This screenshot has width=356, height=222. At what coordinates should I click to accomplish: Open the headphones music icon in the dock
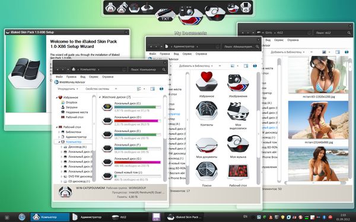(215, 12)
